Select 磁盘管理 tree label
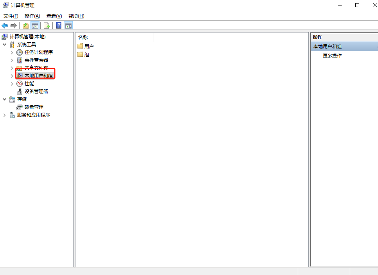The height and width of the screenshot is (275, 378). click(34, 107)
